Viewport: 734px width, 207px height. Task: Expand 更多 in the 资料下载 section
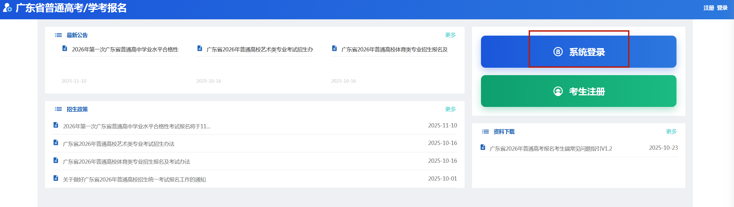click(671, 132)
